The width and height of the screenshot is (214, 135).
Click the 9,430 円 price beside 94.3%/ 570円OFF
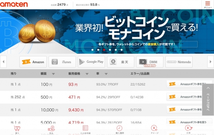coord(76,110)
